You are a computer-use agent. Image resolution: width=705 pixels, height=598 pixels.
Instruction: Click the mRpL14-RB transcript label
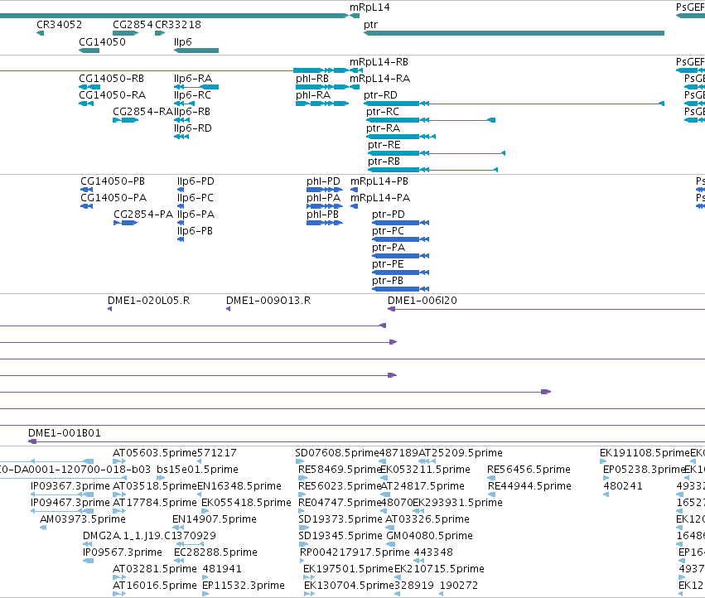coord(379,62)
